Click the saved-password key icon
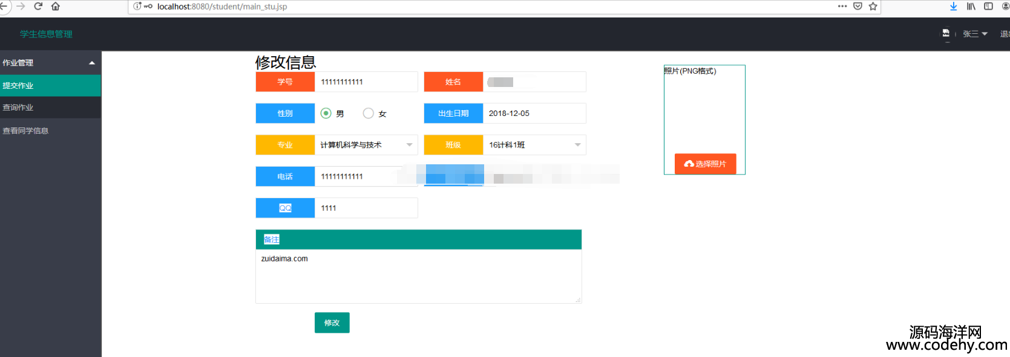This screenshot has height=357, width=1010. tap(148, 6)
